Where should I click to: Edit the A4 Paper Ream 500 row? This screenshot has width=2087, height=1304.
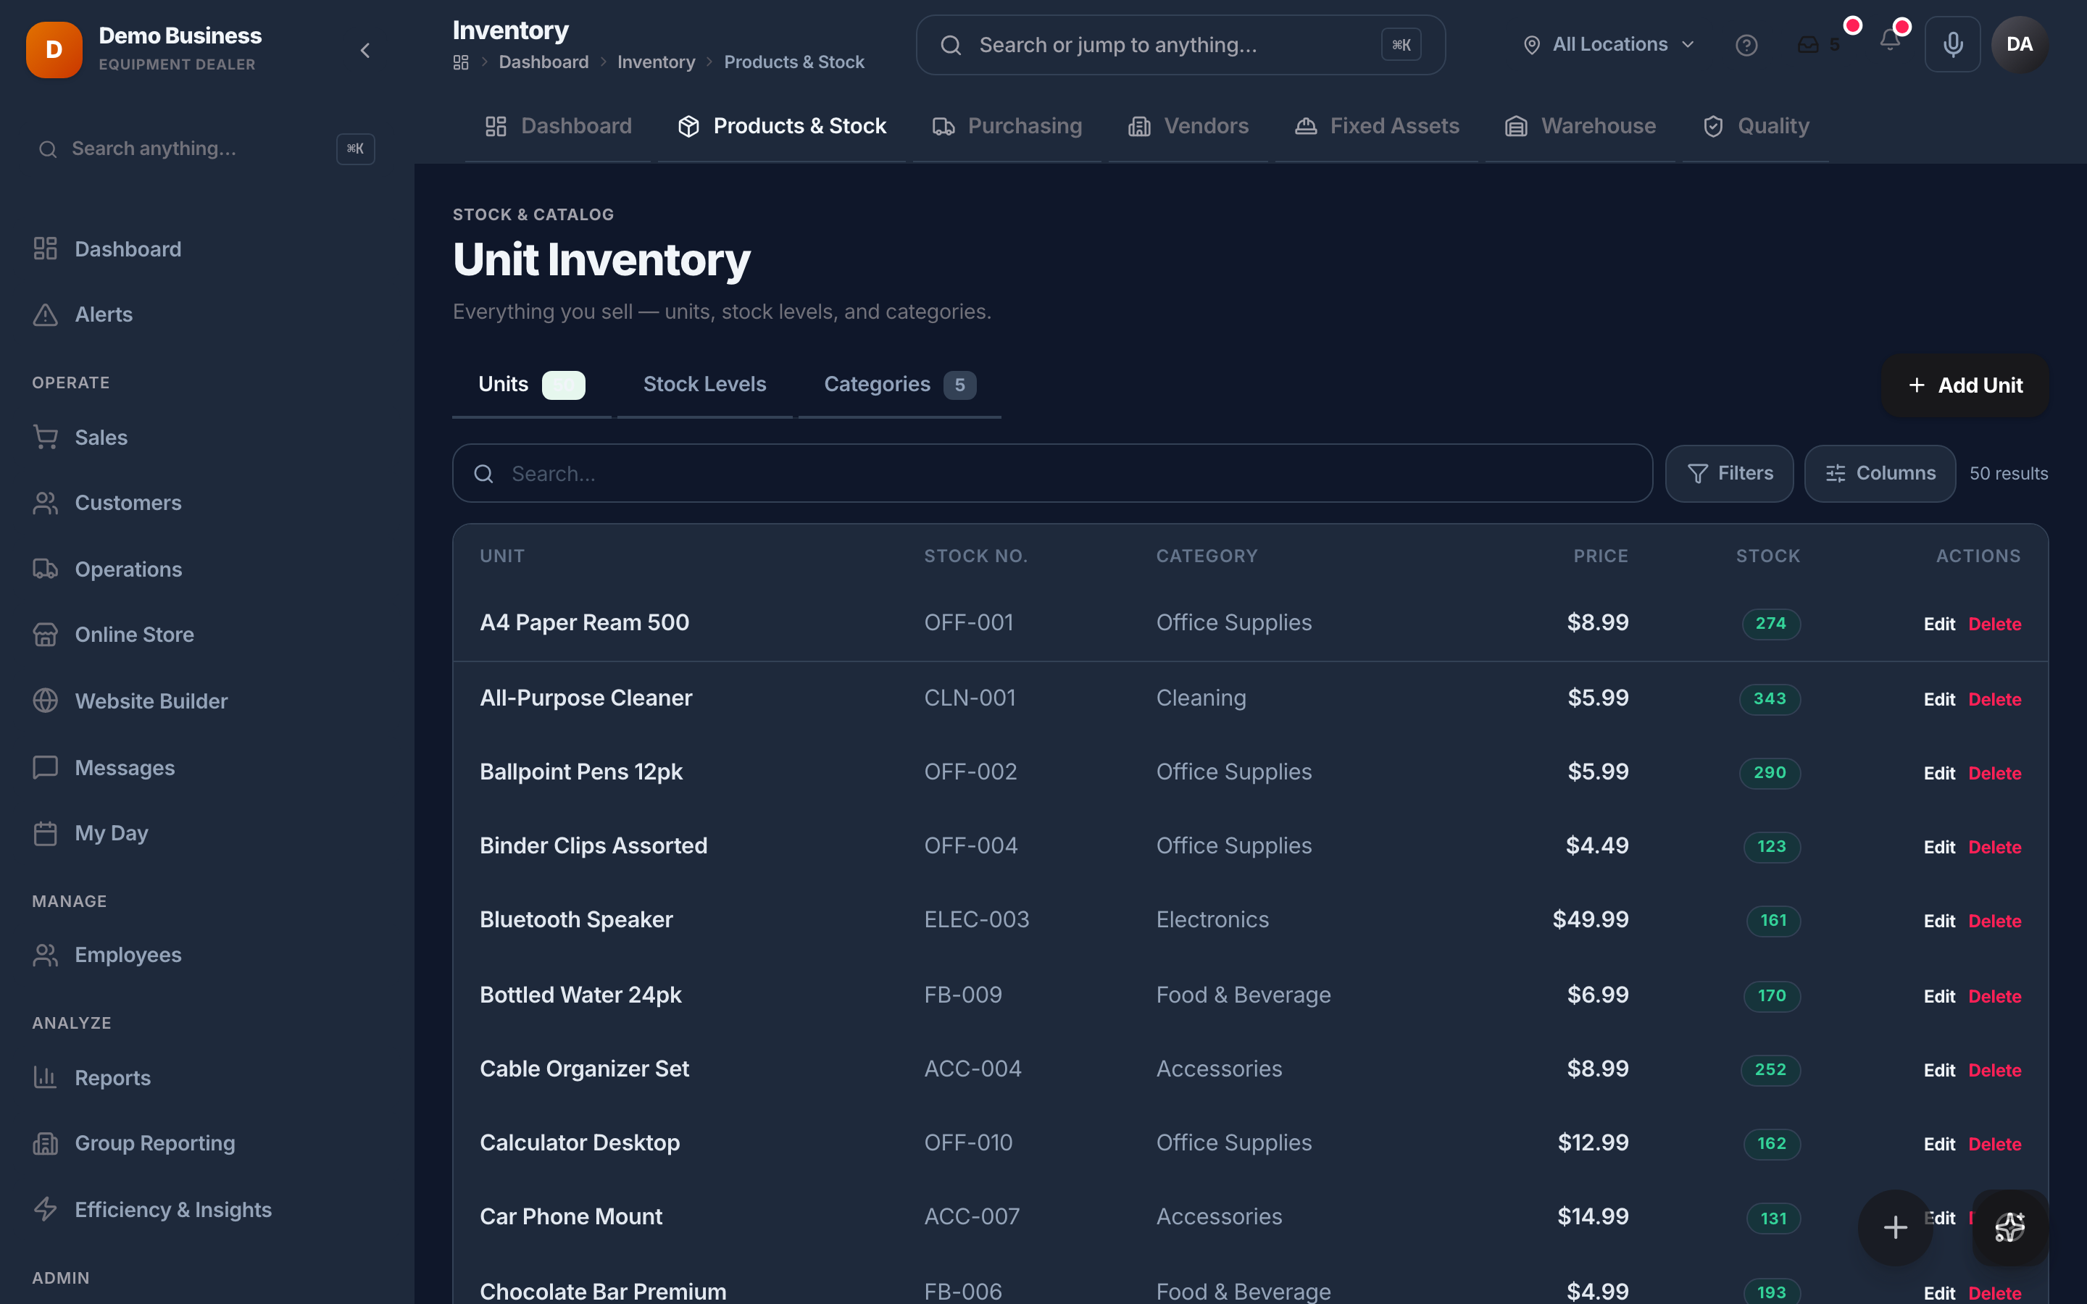(1938, 624)
